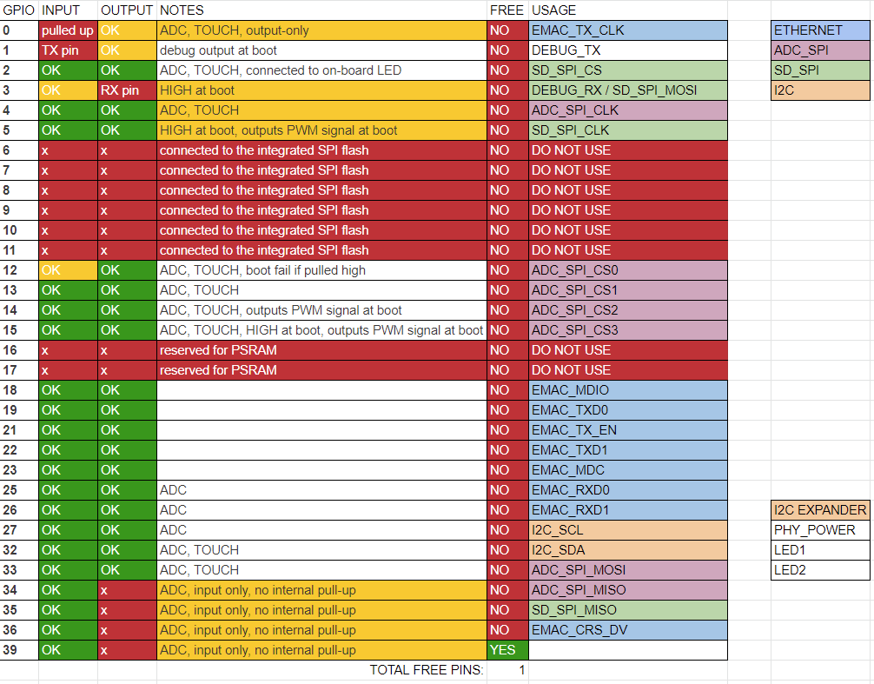Click the SD_SPI_CLK usage cell

[x=627, y=130]
